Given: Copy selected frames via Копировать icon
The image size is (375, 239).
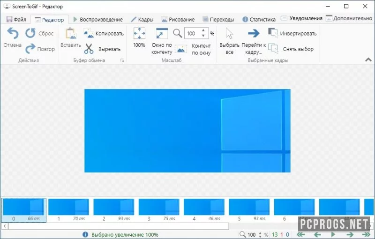Looking at the screenshot, I should point(89,33).
